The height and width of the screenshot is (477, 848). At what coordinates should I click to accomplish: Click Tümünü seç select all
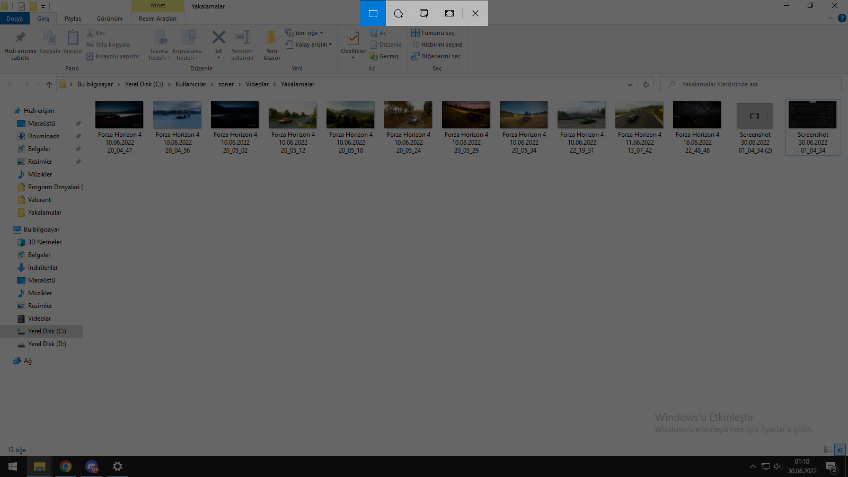coord(432,33)
